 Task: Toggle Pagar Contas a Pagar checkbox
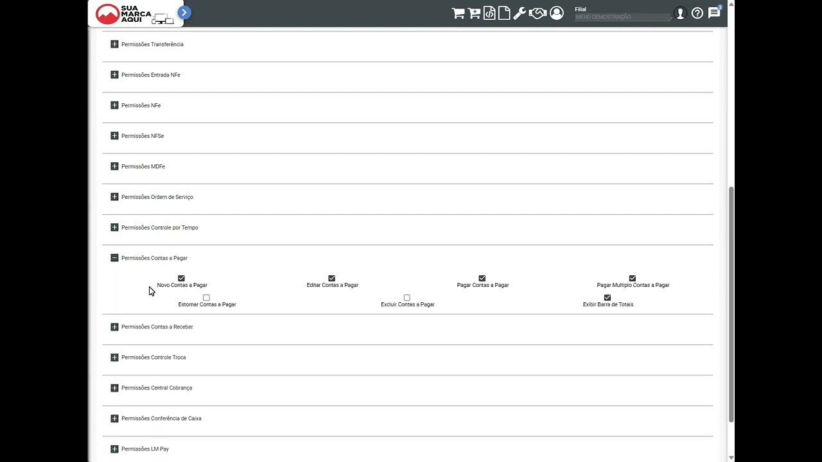482,278
